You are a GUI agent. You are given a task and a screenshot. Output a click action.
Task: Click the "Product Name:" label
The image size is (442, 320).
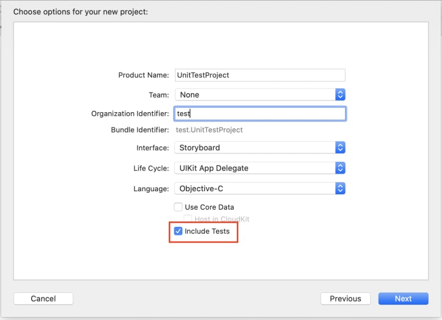point(143,75)
